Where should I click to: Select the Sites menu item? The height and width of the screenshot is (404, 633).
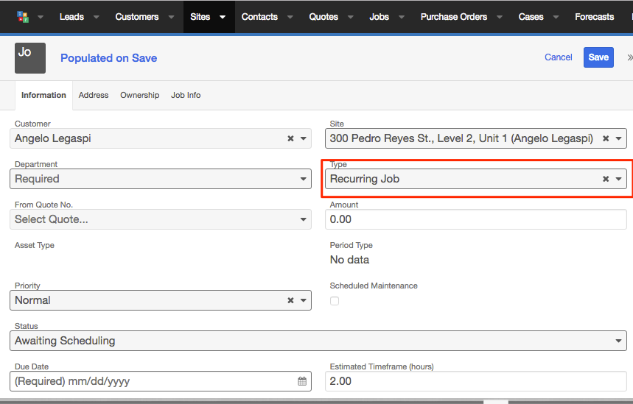[x=200, y=16]
